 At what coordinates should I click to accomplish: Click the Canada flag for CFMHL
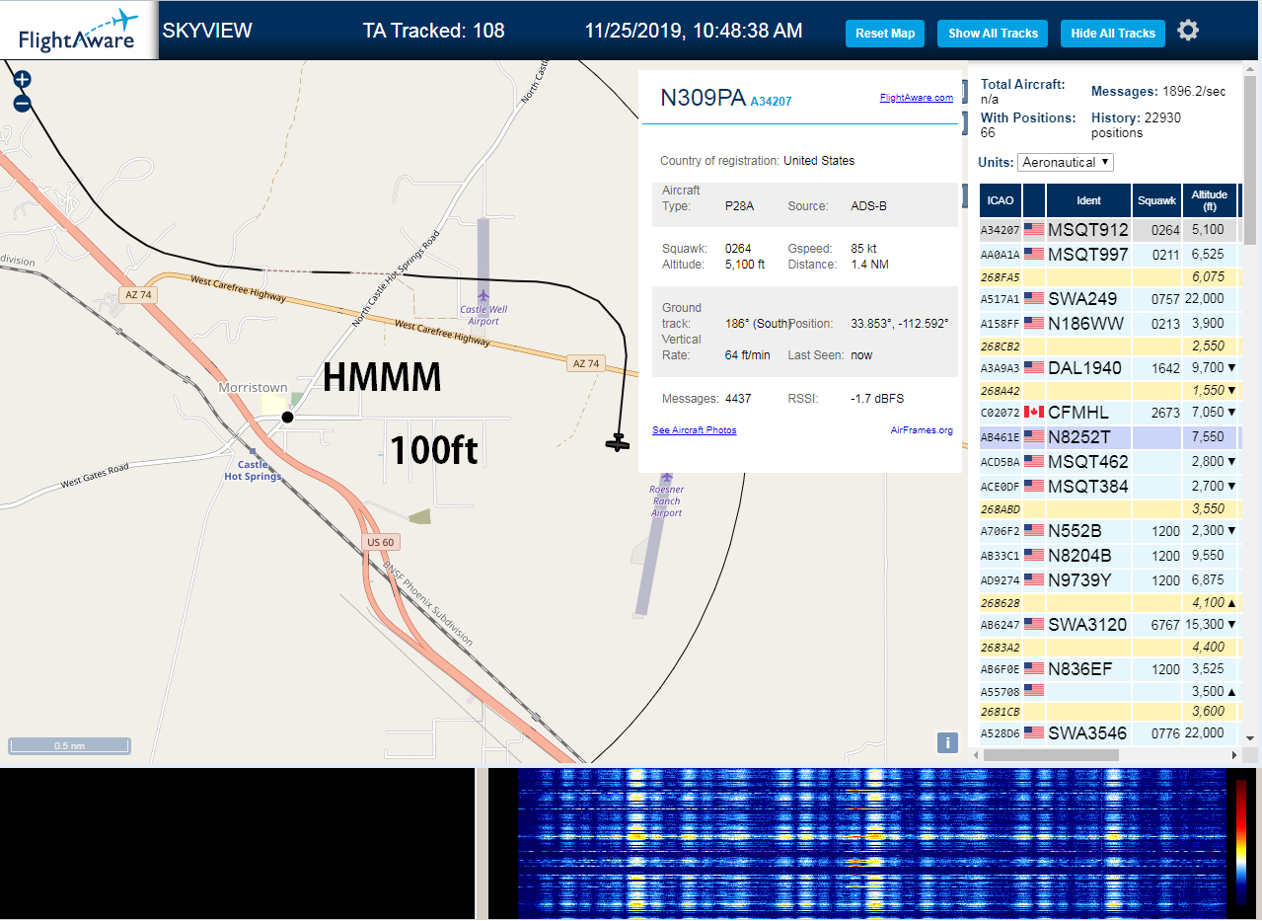tap(1034, 412)
